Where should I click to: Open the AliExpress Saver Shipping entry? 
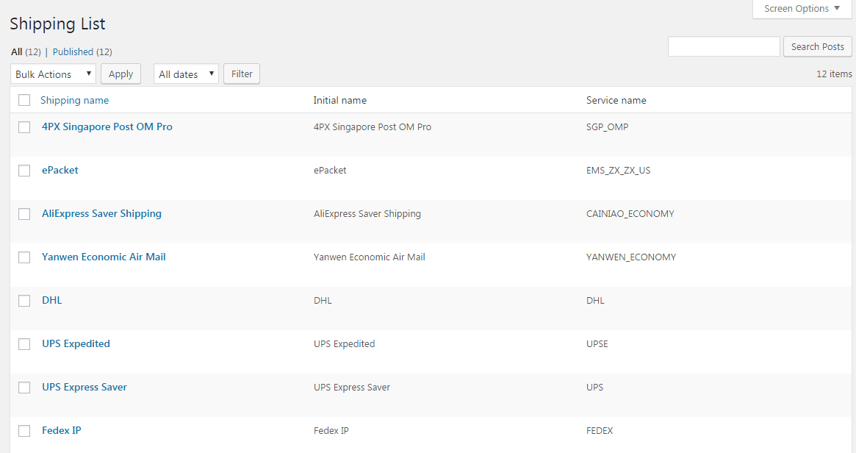point(101,213)
